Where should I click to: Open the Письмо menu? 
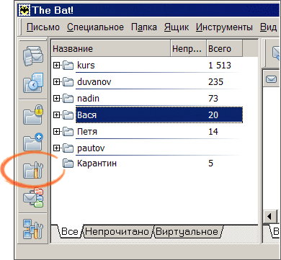43,27
